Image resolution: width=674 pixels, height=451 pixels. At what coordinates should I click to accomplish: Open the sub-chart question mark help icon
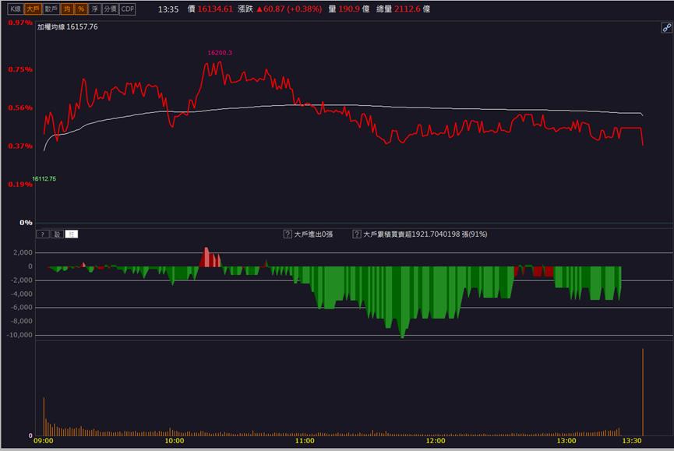[x=43, y=234]
